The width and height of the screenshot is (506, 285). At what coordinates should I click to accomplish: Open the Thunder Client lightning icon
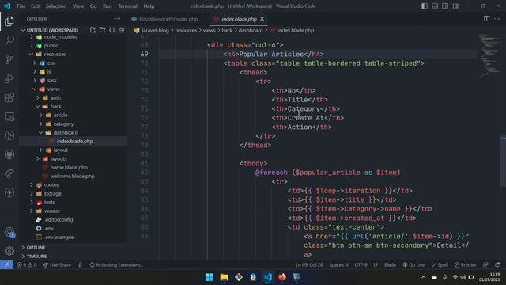(x=9, y=192)
